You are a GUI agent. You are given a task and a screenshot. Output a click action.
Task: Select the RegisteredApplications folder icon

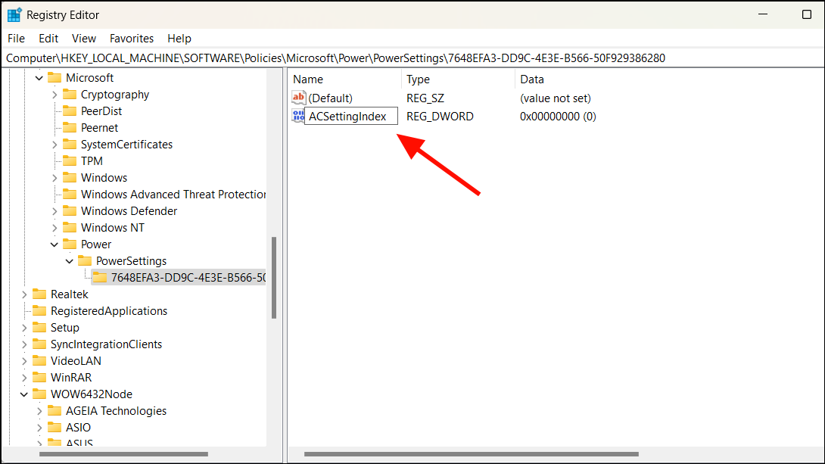[39, 311]
